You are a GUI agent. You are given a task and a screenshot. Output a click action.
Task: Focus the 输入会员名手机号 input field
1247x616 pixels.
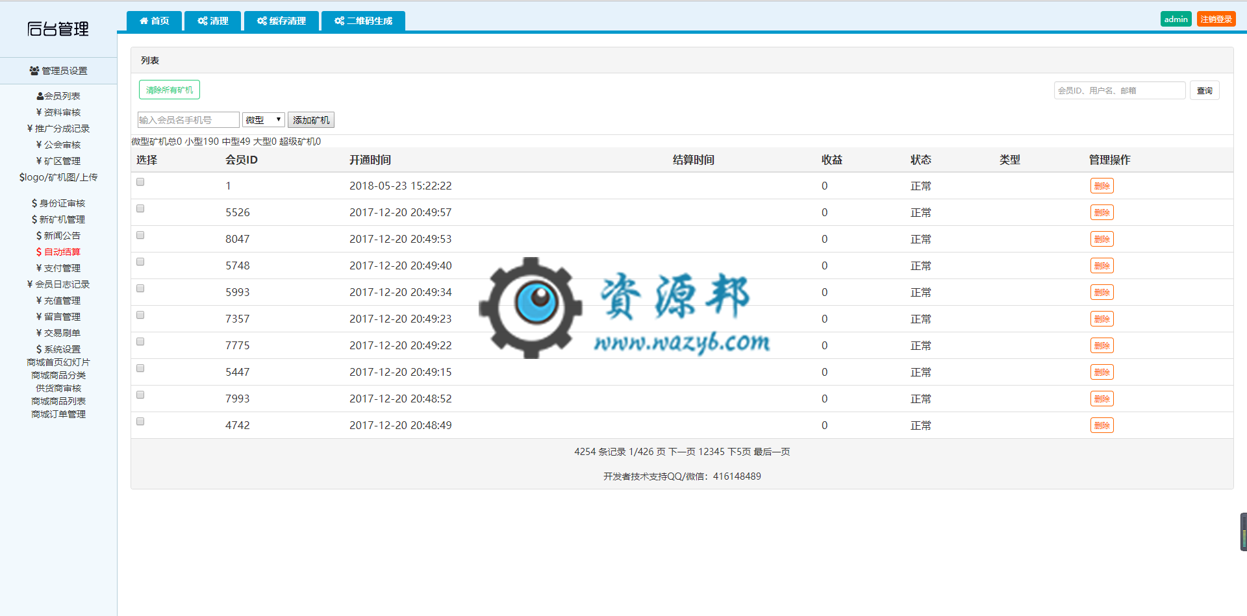pyautogui.click(x=188, y=120)
